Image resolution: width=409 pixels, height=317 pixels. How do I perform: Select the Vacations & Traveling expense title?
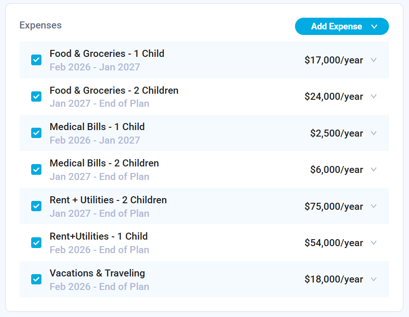[x=97, y=273]
